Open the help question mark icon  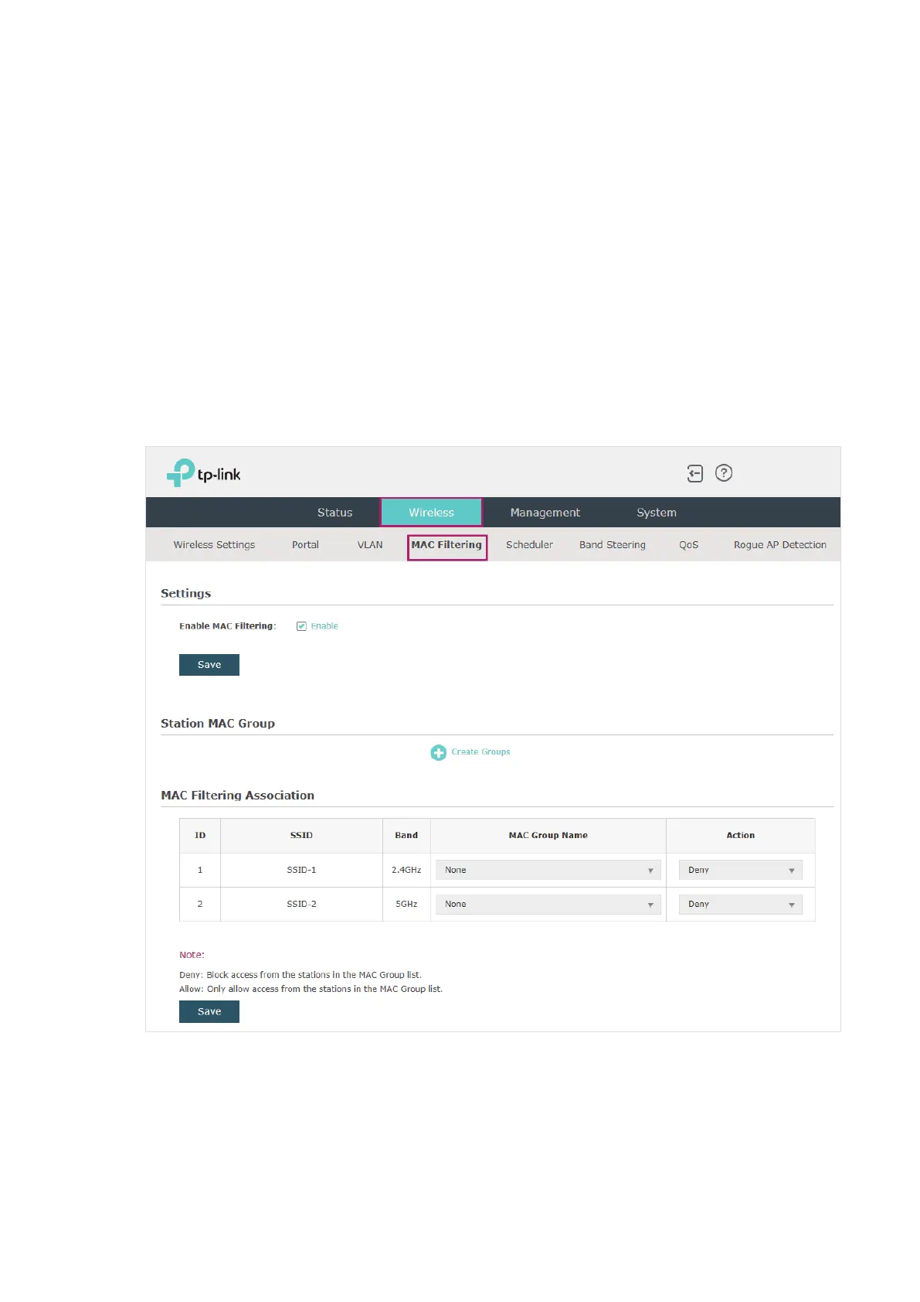(x=724, y=473)
